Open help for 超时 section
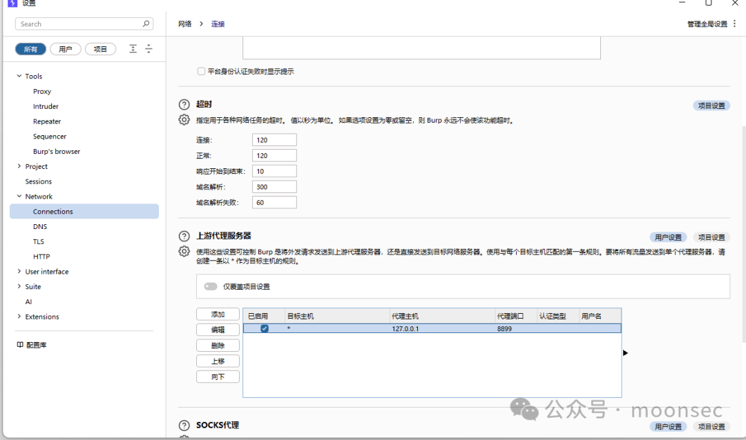Viewport: 746px width, 440px height. 184,105
